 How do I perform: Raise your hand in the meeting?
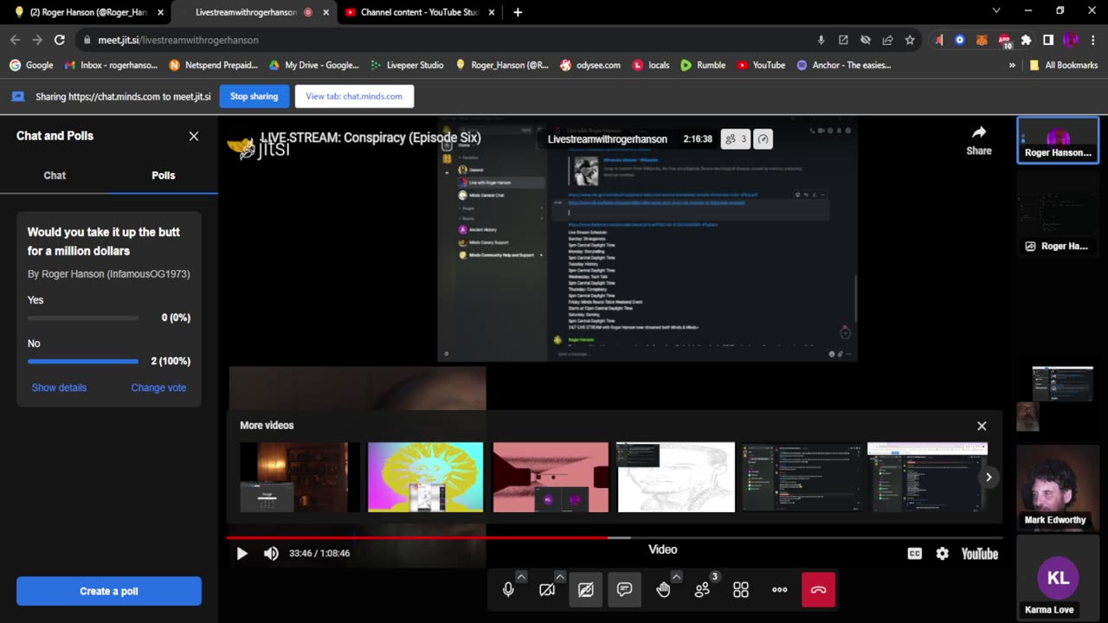tap(663, 590)
